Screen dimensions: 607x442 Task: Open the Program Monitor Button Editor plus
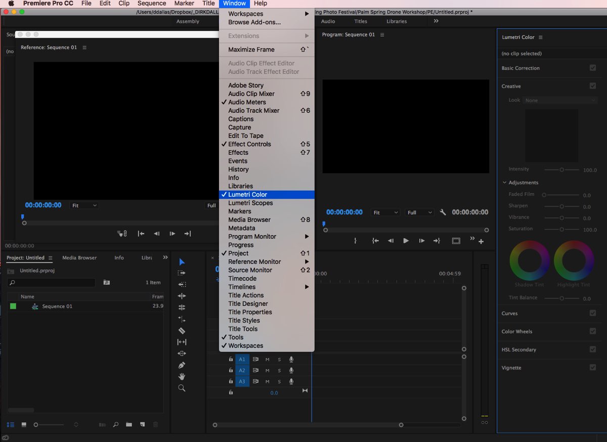tap(481, 242)
